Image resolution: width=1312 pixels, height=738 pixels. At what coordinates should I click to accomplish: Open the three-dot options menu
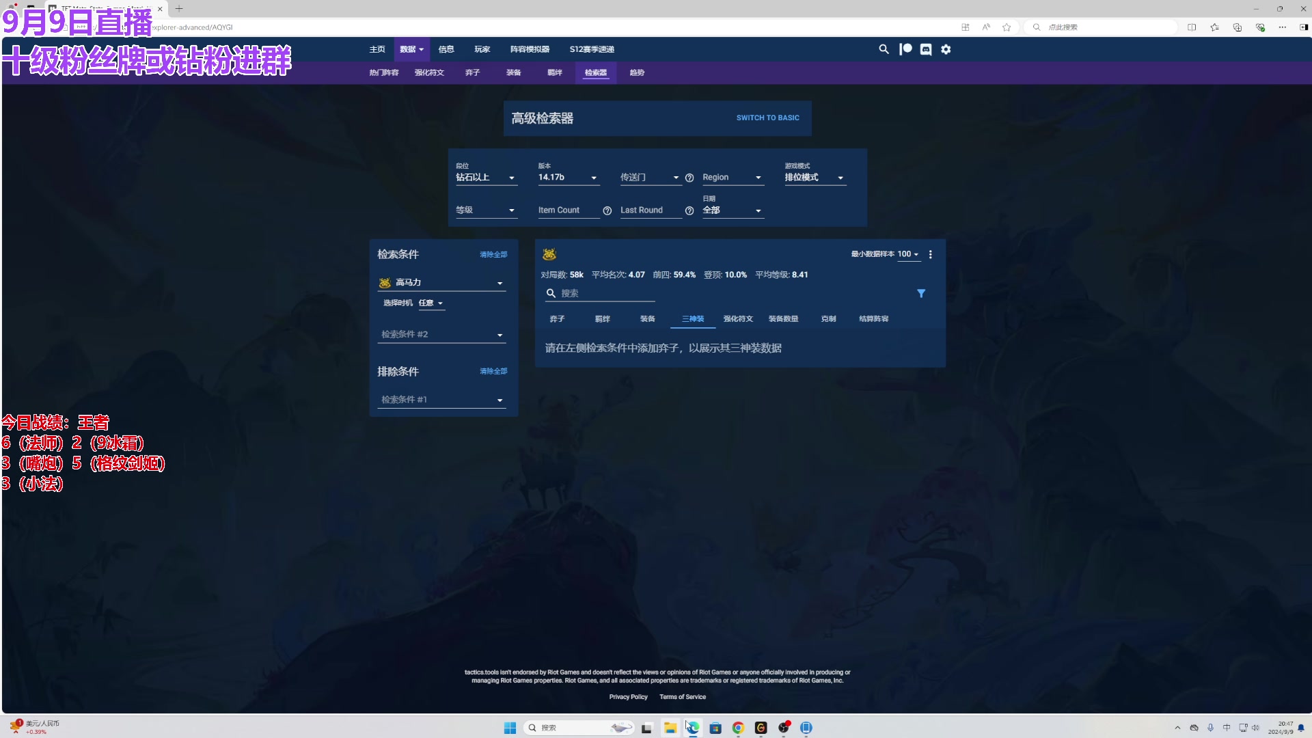pos(930,254)
